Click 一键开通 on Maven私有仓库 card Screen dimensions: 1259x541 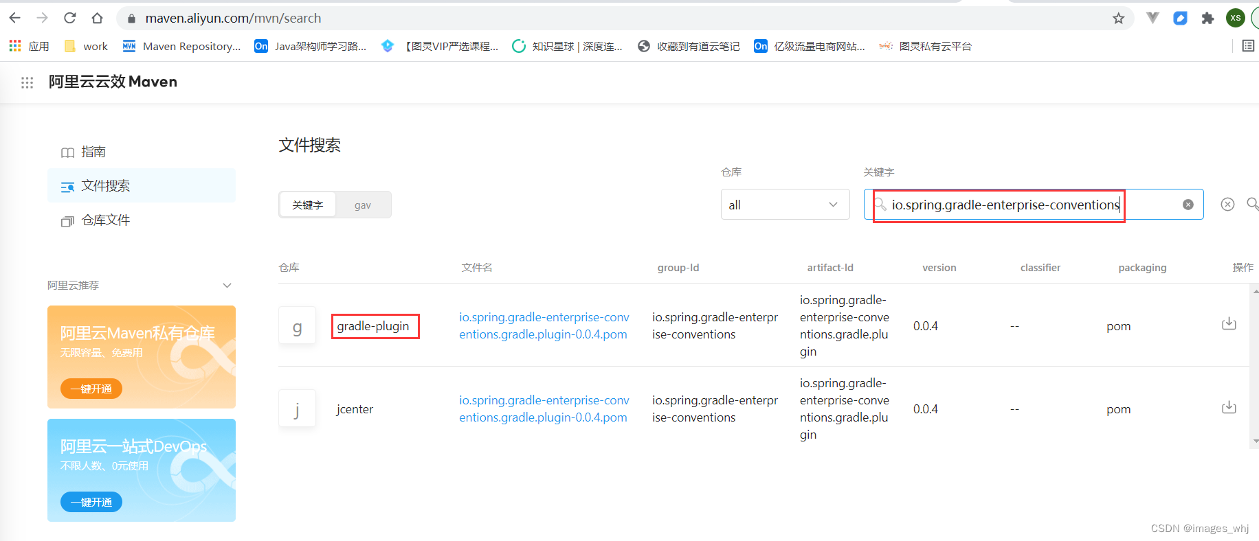click(x=91, y=389)
